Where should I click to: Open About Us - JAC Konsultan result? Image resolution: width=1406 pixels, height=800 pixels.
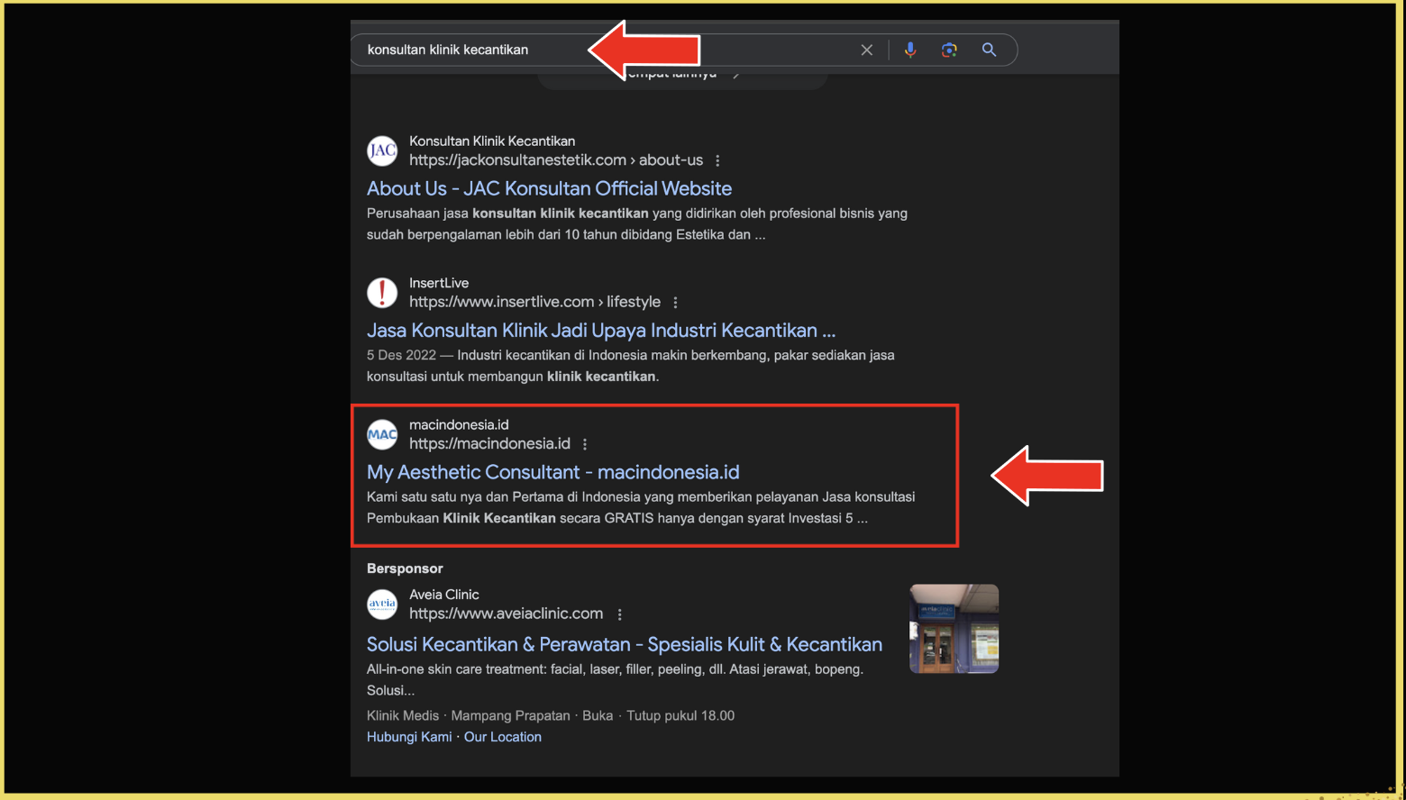(x=549, y=189)
